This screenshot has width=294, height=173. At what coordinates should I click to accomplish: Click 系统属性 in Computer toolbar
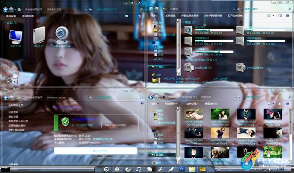(170, 16)
